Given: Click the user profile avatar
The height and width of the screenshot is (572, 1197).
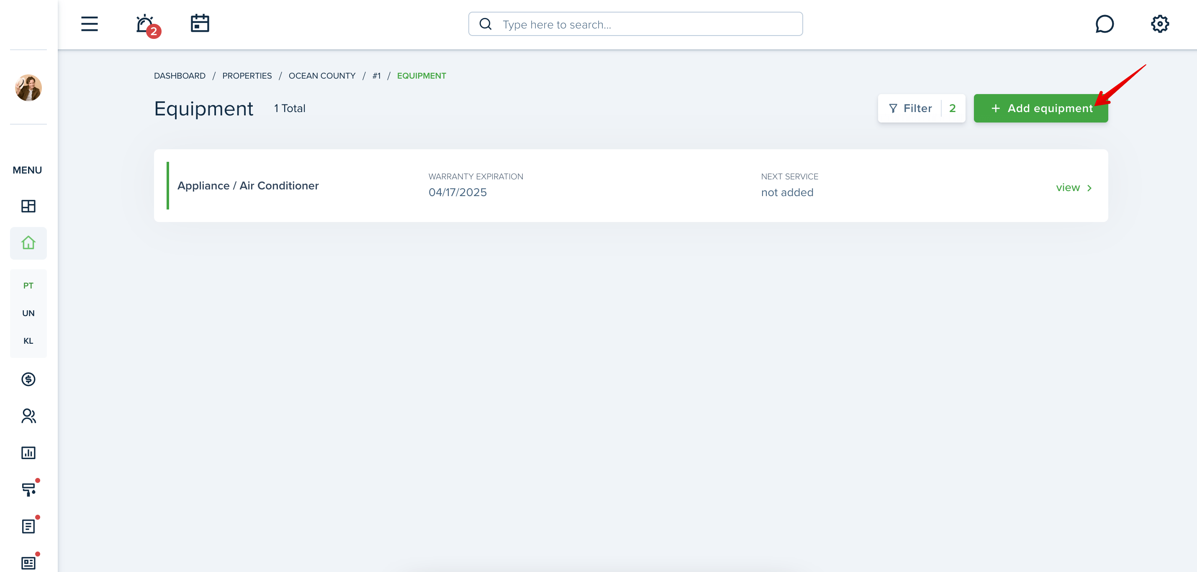Looking at the screenshot, I should click(28, 87).
